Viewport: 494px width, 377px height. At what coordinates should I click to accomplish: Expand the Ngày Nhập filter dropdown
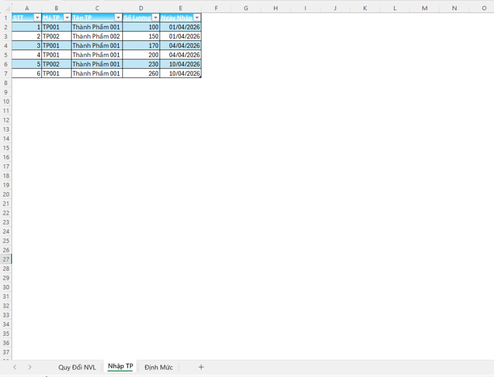[196, 18]
